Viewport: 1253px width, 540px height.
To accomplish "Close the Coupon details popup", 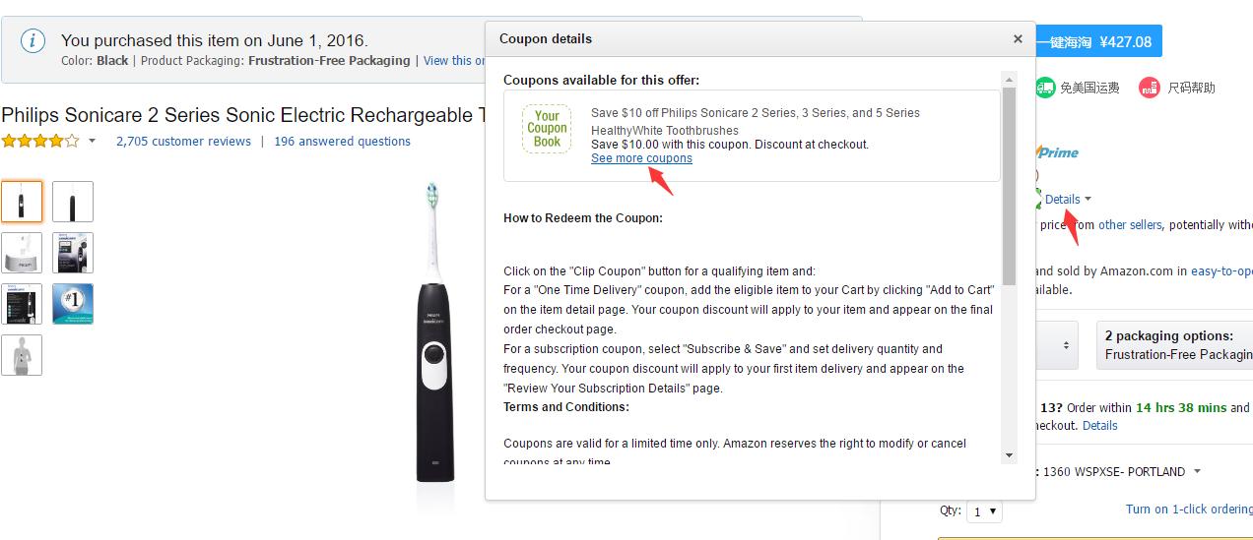I will (1018, 39).
